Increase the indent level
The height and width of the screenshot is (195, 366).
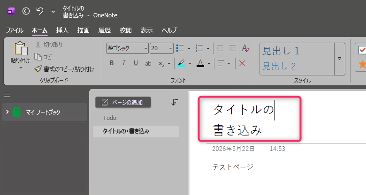coord(232,48)
